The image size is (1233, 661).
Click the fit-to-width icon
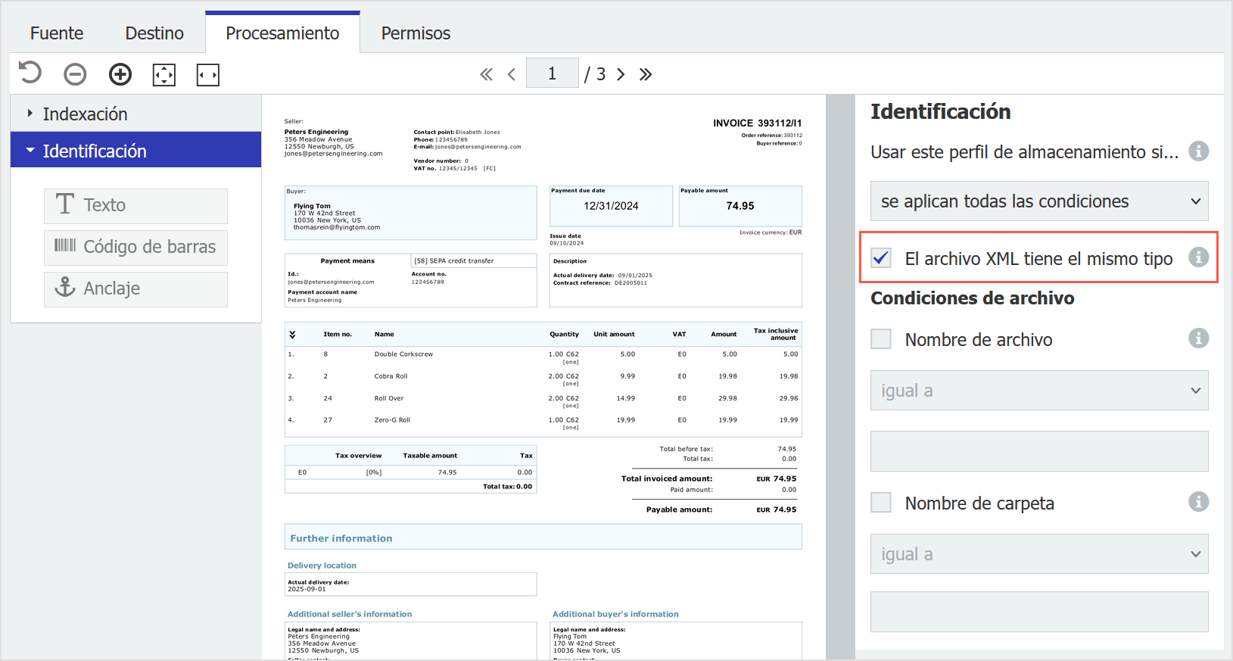pyautogui.click(x=208, y=74)
